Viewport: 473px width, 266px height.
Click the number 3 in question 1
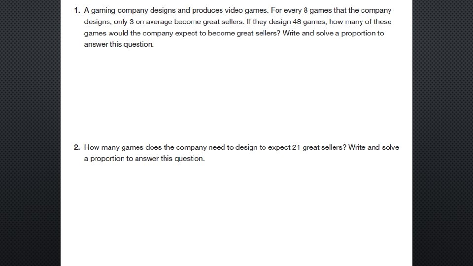(132, 22)
